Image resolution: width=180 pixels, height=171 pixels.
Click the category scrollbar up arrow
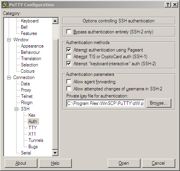coord(55,21)
